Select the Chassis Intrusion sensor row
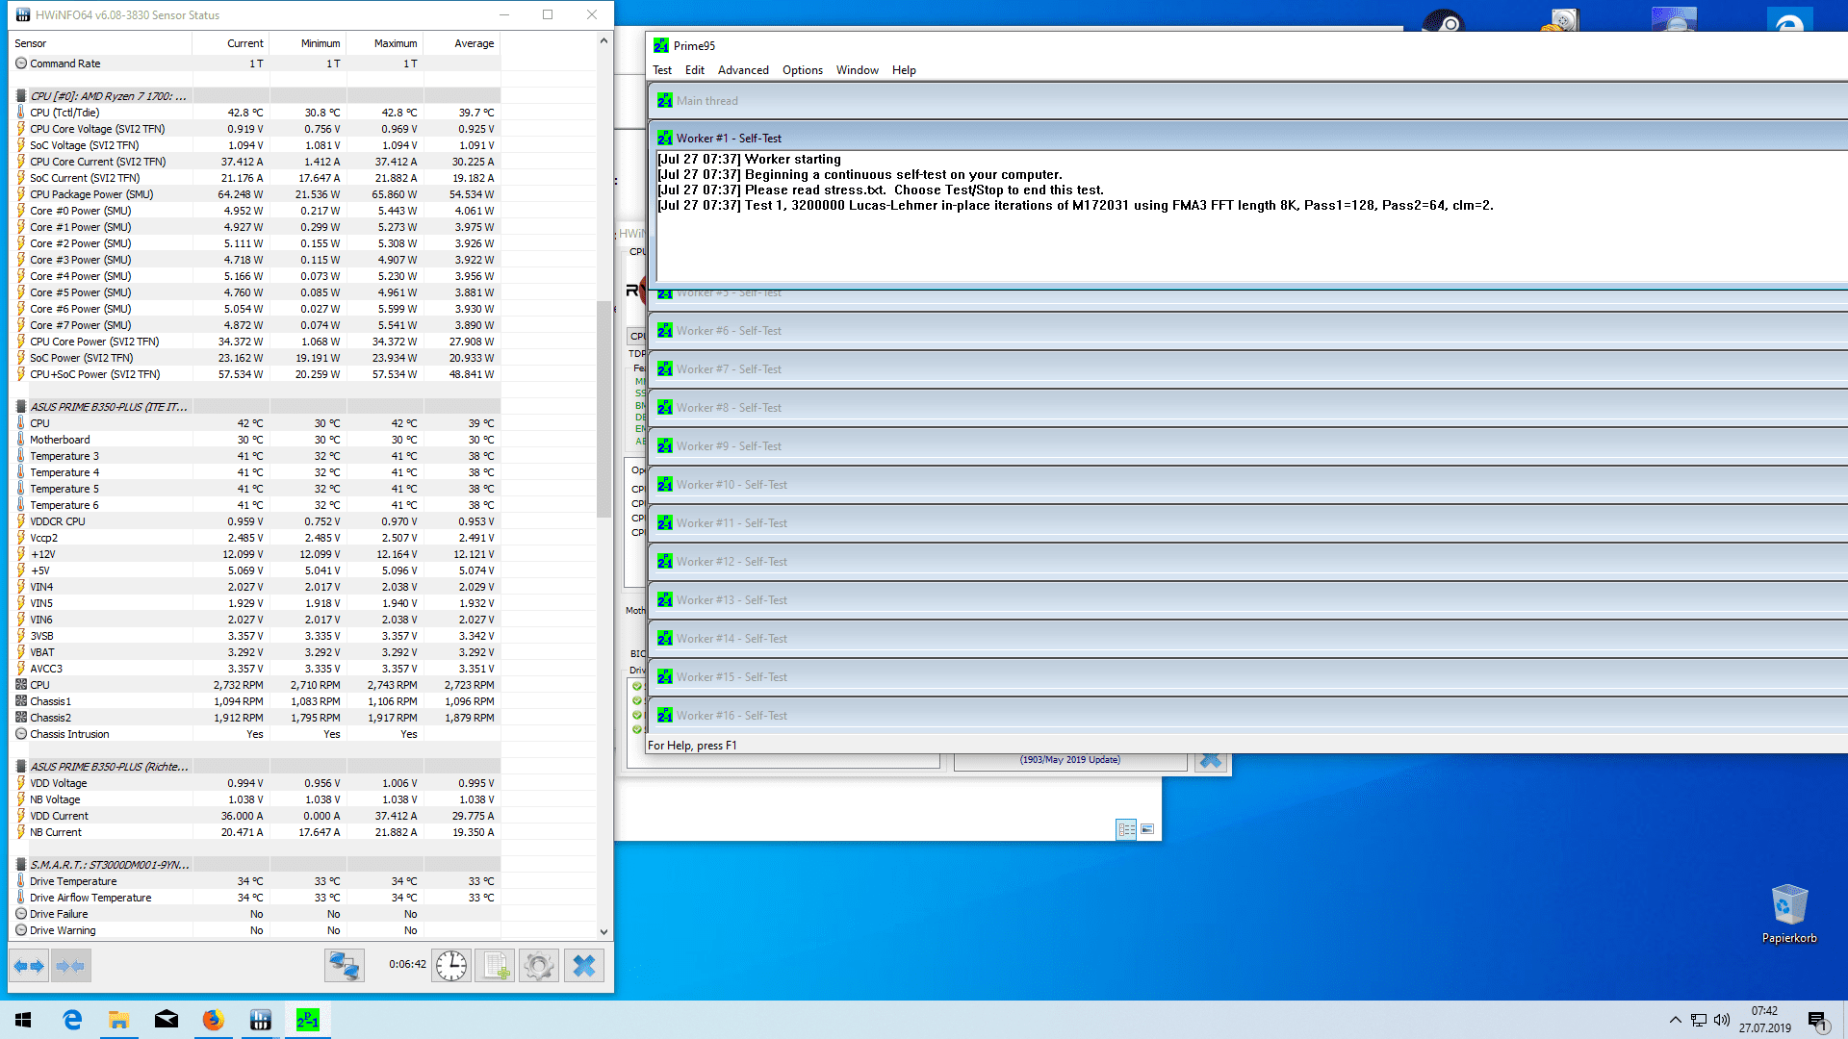This screenshot has height=1039, width=1848. pyautogui.click(x=255, y=734)
